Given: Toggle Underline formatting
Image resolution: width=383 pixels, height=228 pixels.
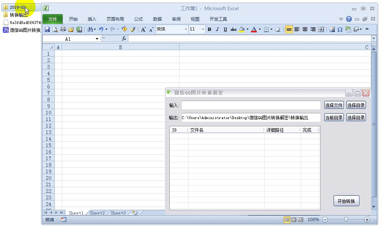Looking at the screenshot, I should (225, 29).
